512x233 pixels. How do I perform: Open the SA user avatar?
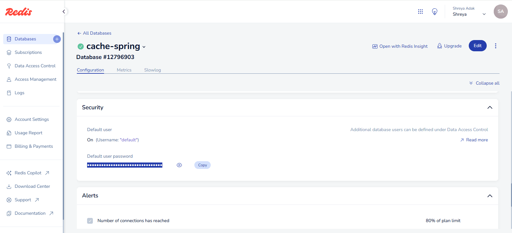(500, 12)
